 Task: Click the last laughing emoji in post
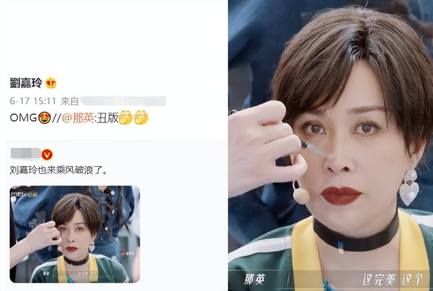coord(141,118)
